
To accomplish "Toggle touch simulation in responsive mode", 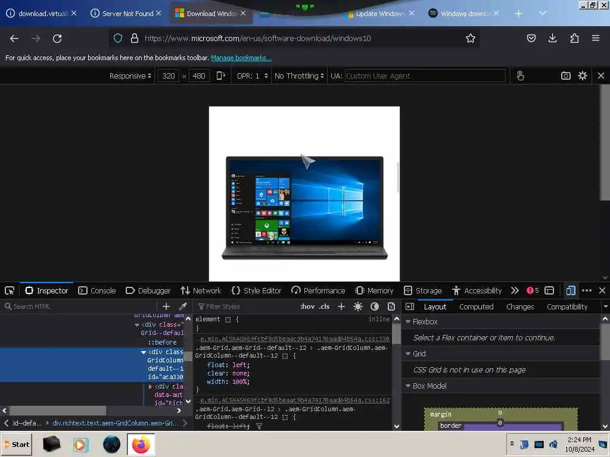I will coord(520,76).
